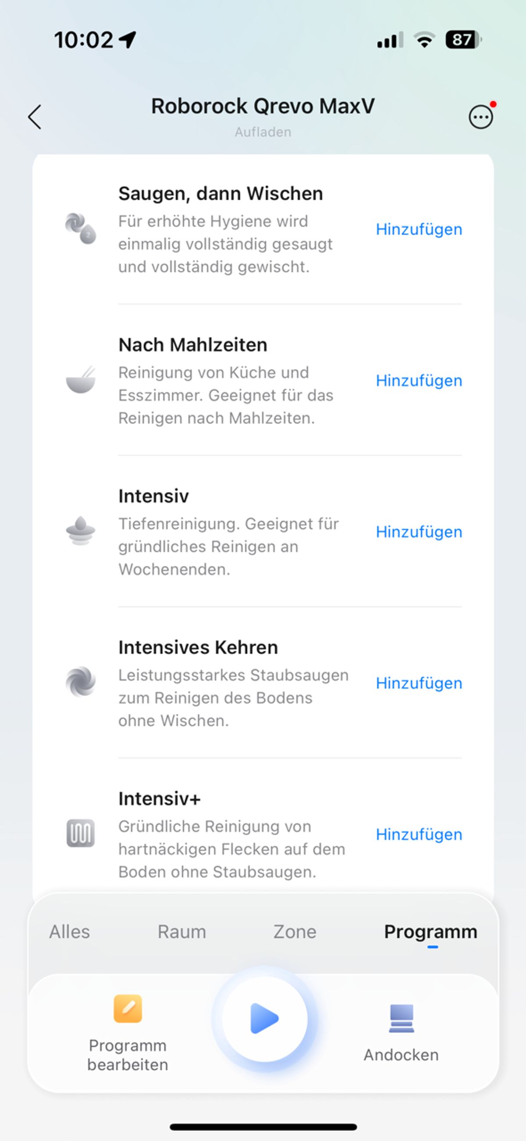Switch to the Alles tab

(x=70, y=931)
